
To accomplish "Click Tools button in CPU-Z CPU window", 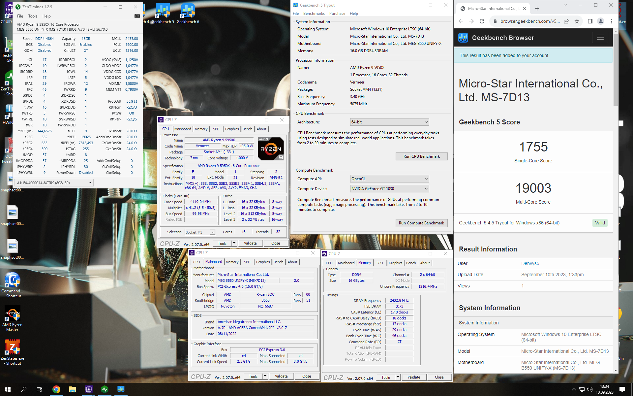I will [x=222, y=243].
